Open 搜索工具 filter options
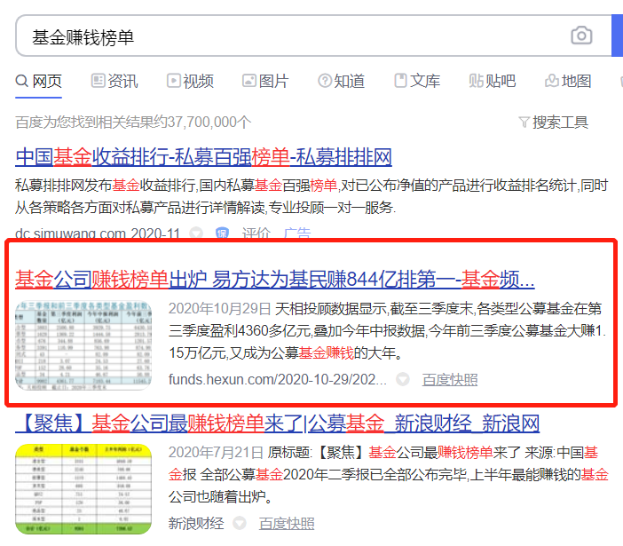This screenshot has height=546, width=623. point(553,123)
